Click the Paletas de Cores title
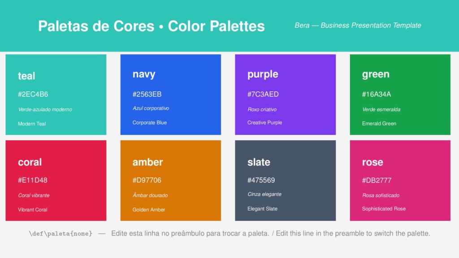Screen dimensions: 459x258 point(96,26)
